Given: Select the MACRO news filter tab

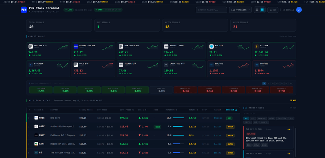Looking at the screenshot, I should (271, 118).
